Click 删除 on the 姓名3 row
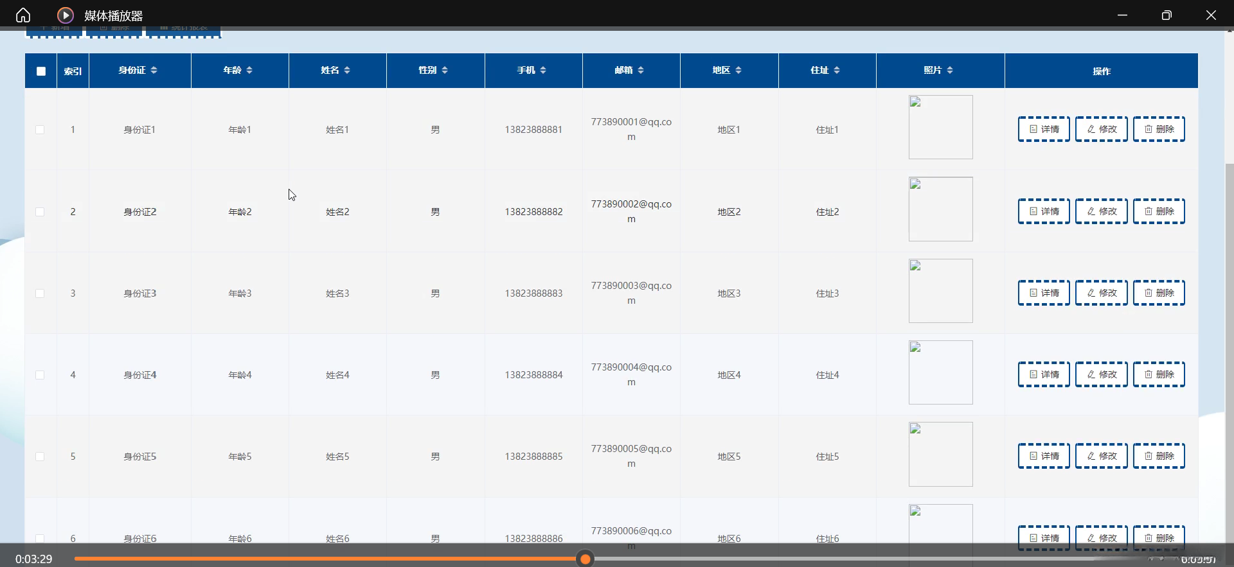 click(1159, 293)
